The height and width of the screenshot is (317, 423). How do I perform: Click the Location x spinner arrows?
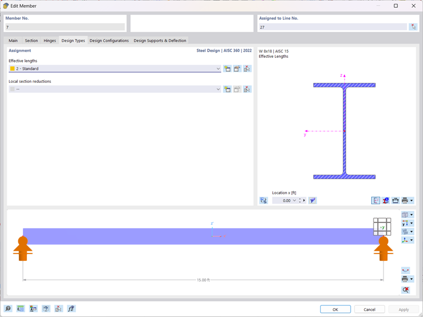coord(299,200)
